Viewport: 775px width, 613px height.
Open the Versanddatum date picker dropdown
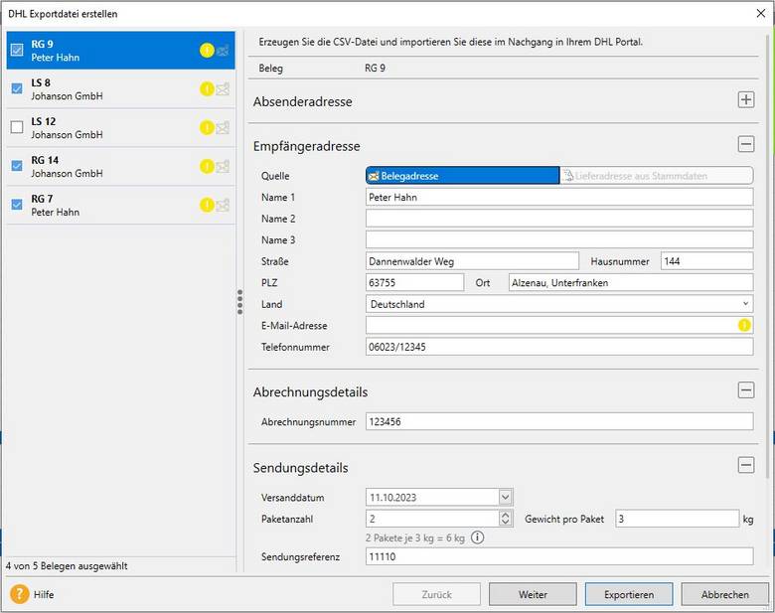click(505, 497)
